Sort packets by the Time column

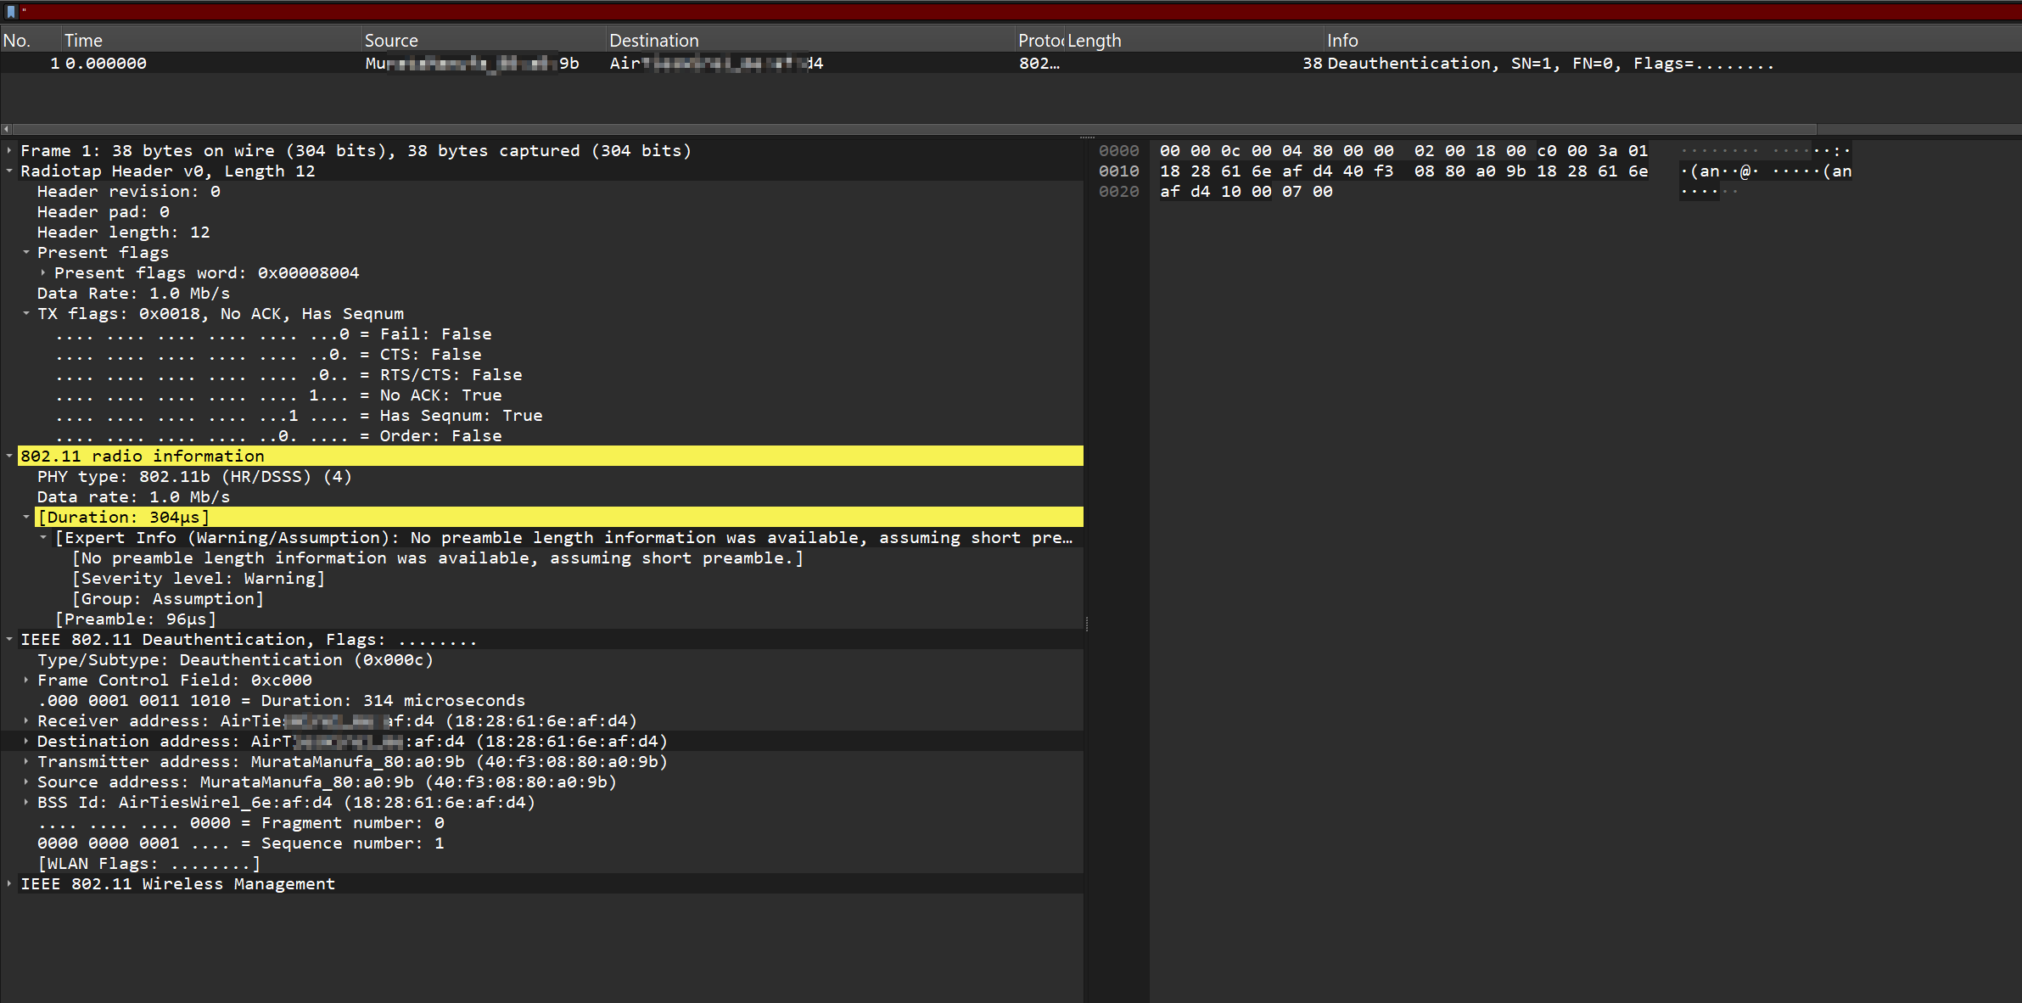click(x=83, y=41)
